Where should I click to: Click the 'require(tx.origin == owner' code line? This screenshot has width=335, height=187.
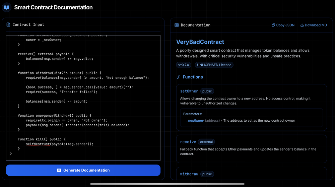66,120
